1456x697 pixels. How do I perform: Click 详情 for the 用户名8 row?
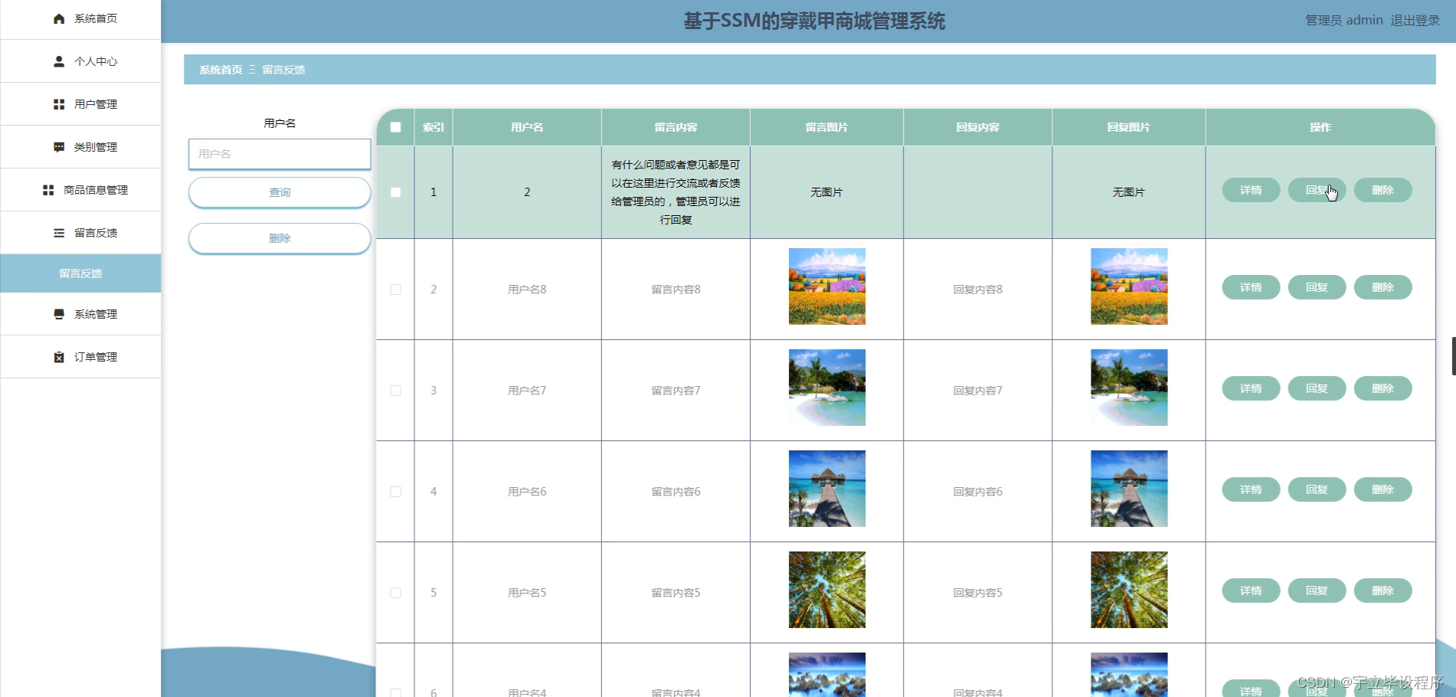[x=1251, y=287]
